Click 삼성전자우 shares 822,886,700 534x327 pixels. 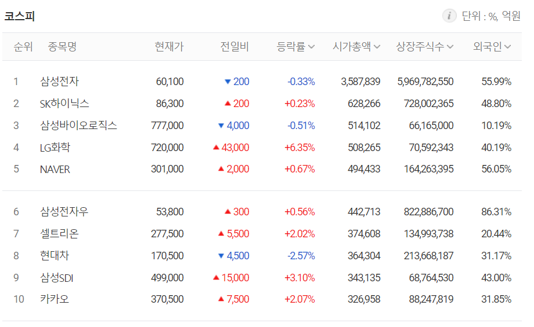[429, 212]
